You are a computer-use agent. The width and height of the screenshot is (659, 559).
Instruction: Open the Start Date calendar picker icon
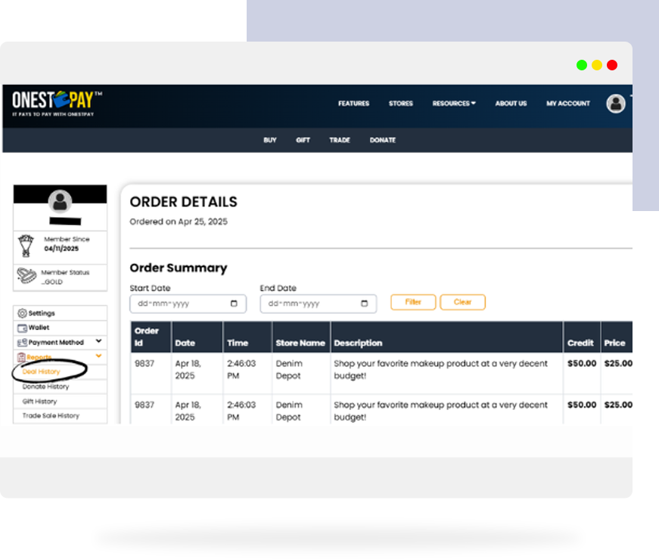pos(233,304)
